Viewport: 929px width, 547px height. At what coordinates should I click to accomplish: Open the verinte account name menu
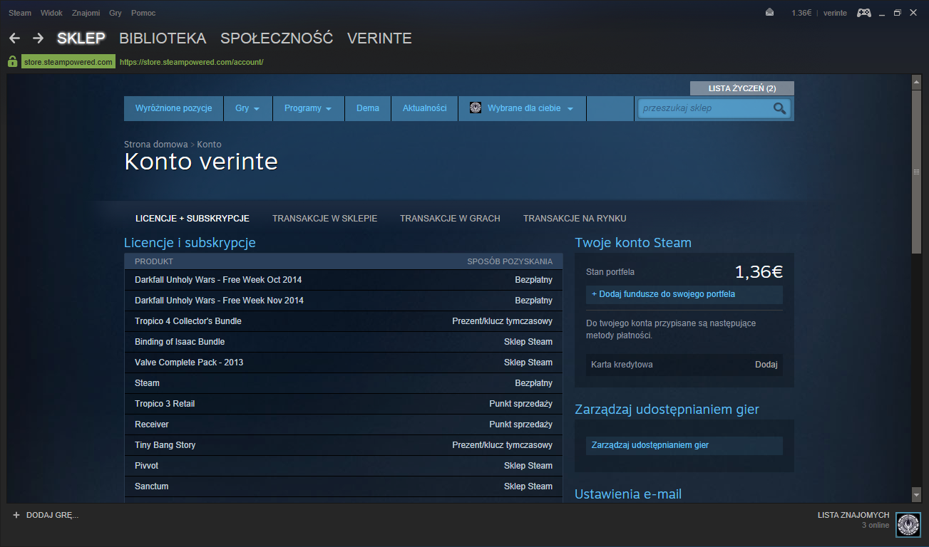(835, 13)
